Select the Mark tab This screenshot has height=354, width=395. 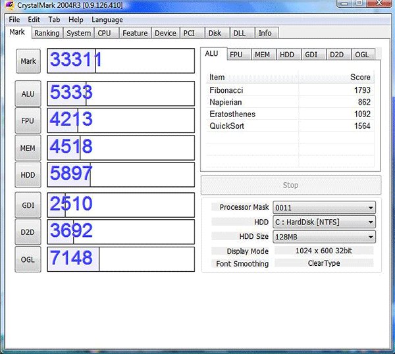click(x=17, y=32)
